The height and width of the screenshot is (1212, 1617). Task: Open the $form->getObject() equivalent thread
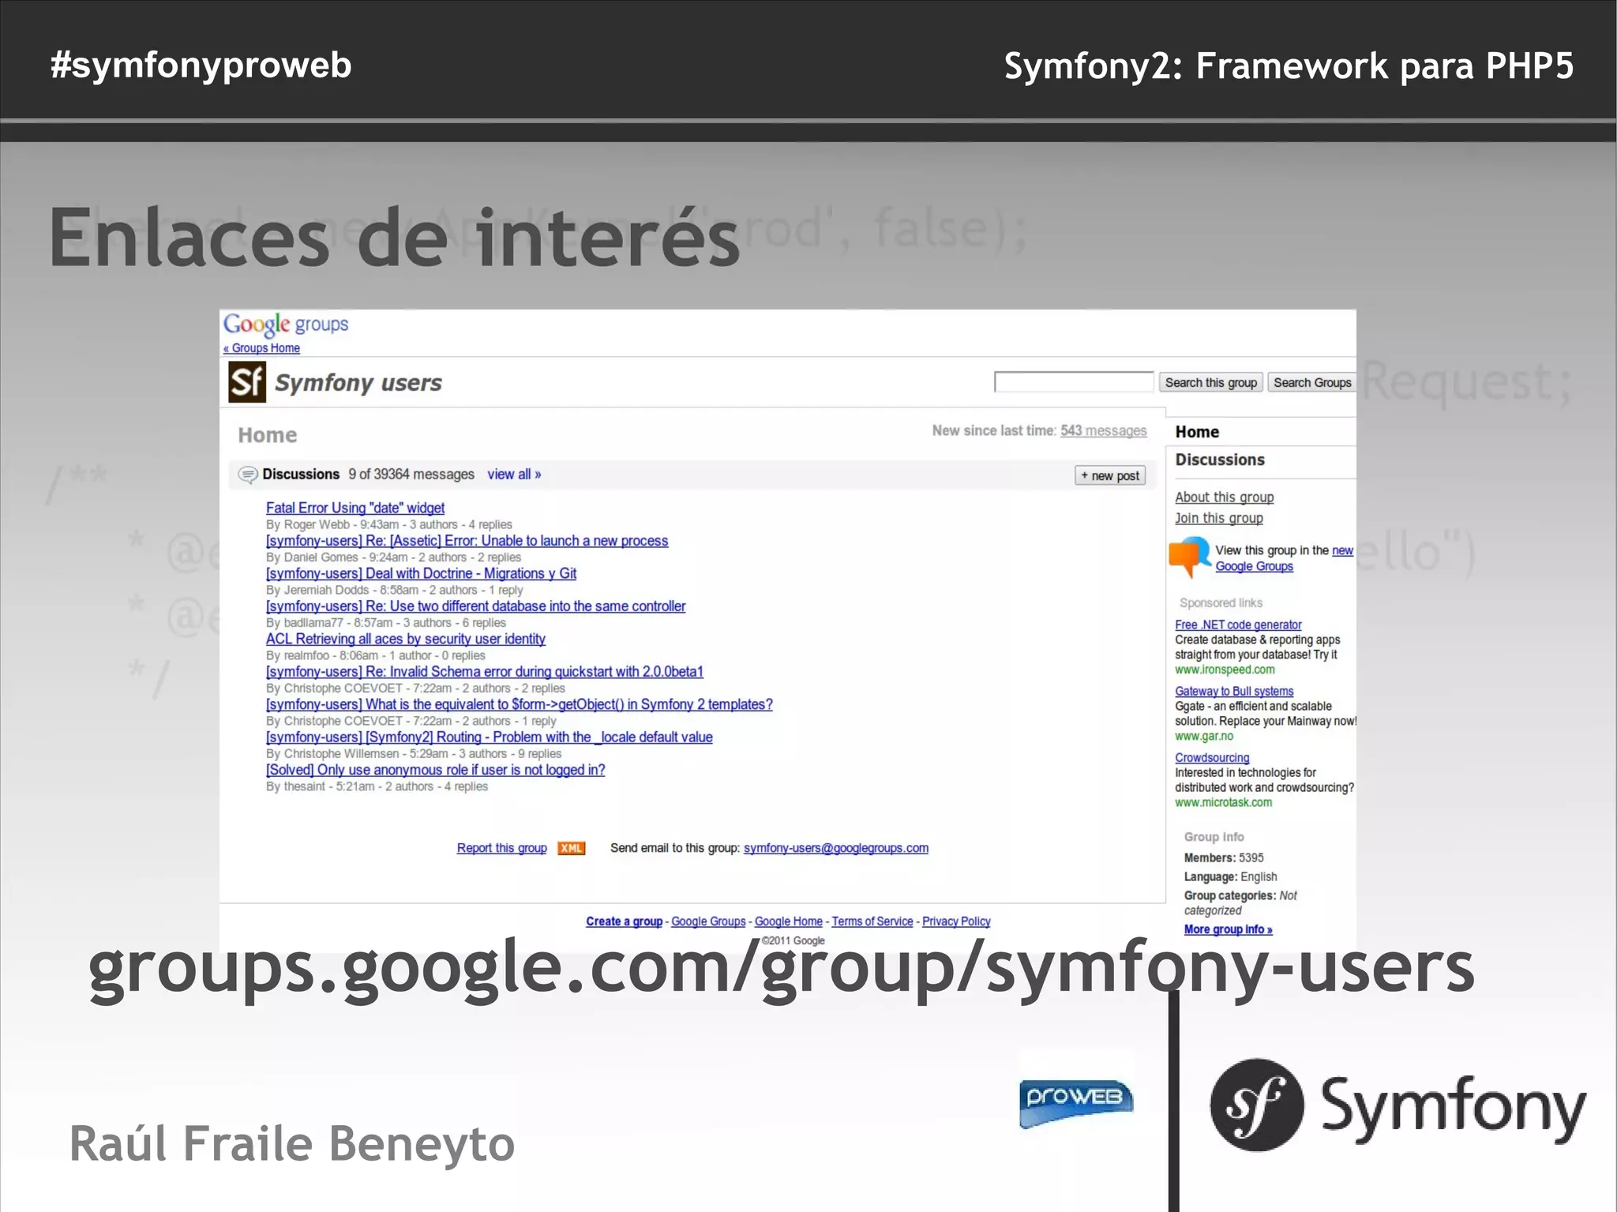520,704
